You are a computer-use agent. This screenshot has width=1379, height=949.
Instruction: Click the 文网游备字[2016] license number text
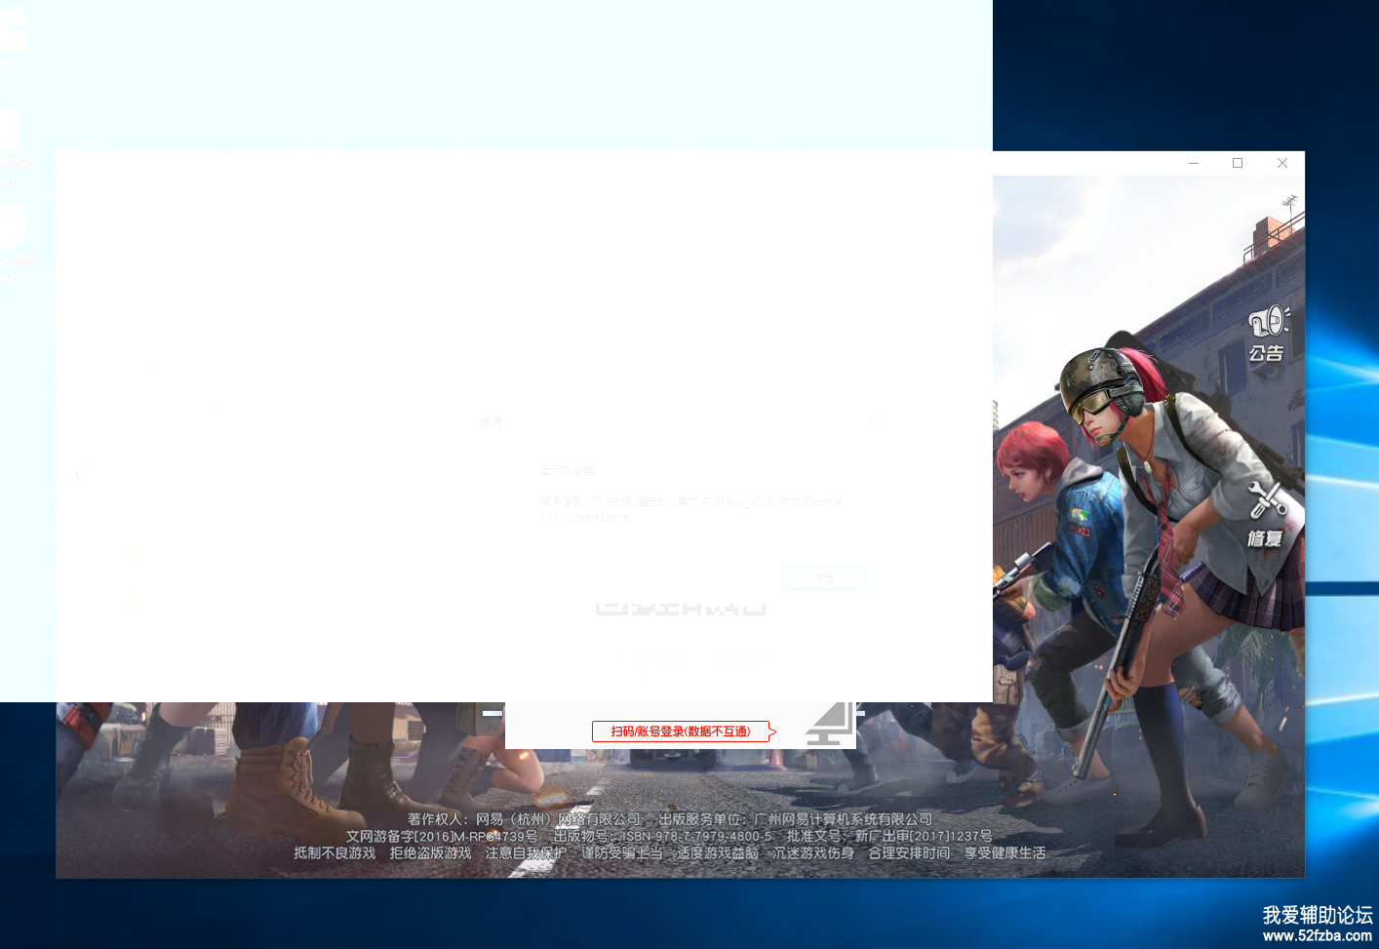point(442,836)
